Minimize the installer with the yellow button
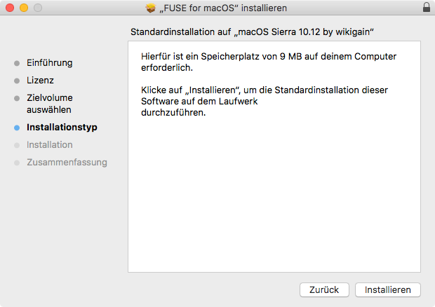The image size is (435, 307). coord(24,8)
